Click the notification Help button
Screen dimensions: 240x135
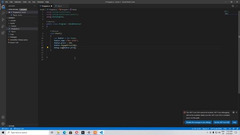coord(234,122)
